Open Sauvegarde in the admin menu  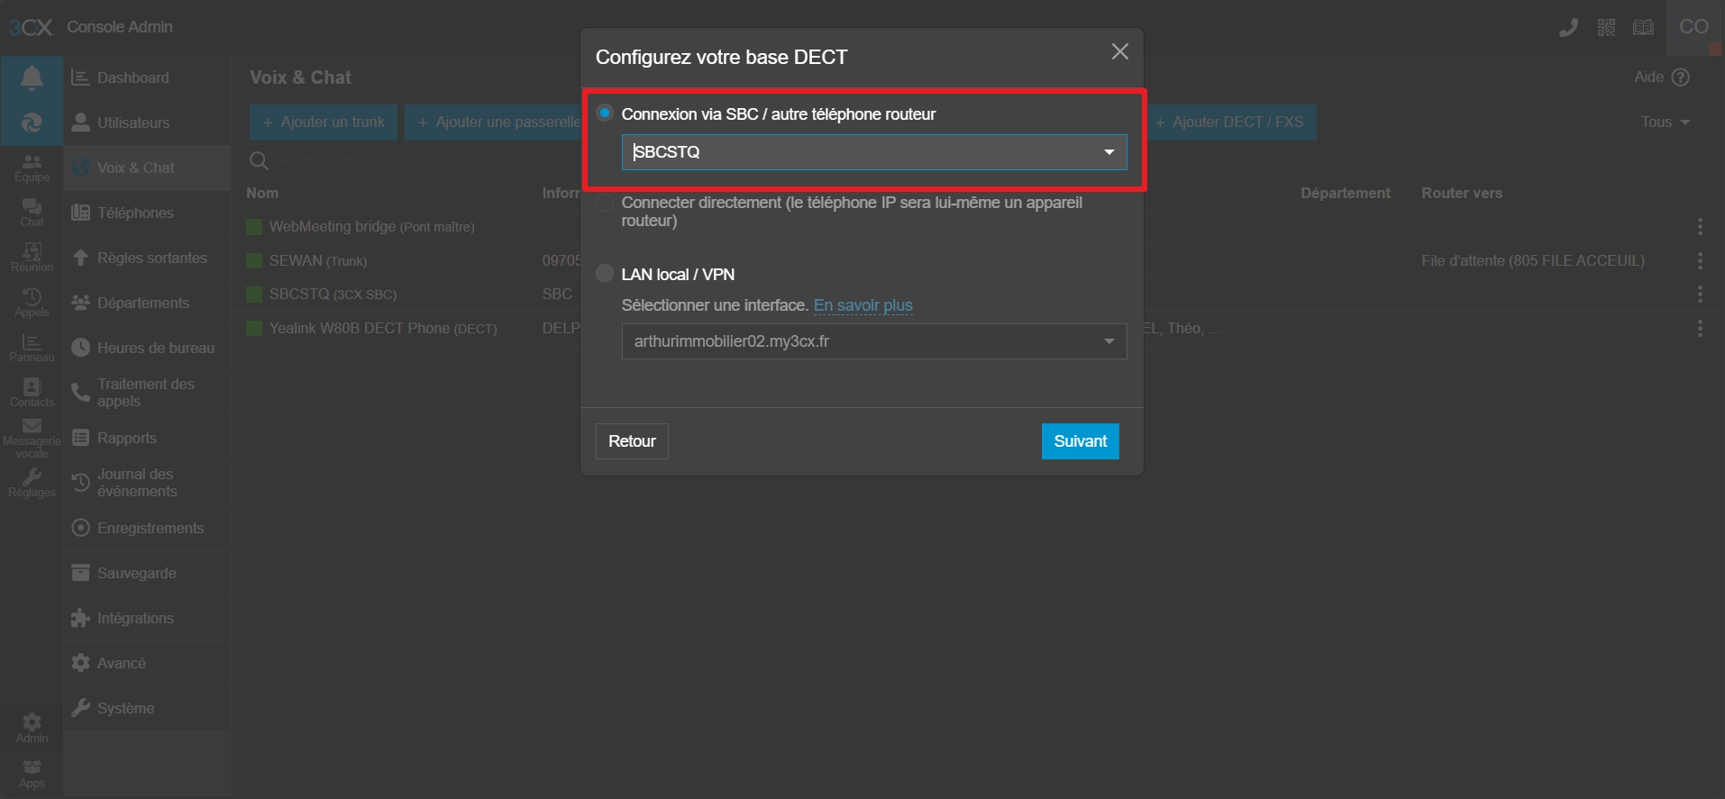click(148, 573)
